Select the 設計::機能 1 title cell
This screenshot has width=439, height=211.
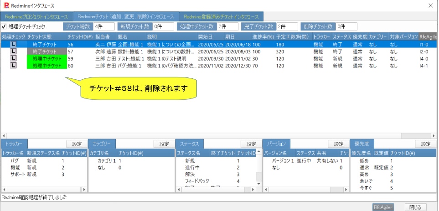pos(130,51)
